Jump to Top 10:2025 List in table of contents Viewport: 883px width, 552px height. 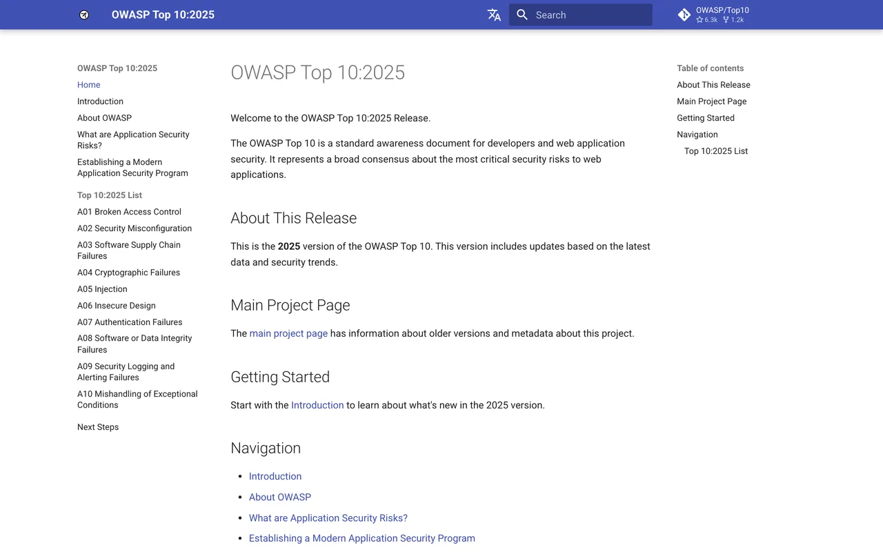tap(716, 151)
